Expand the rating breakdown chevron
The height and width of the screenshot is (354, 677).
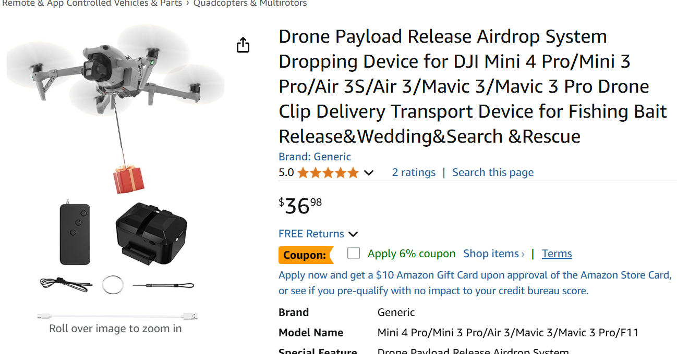pyautogui.click(x=369, y=173)
